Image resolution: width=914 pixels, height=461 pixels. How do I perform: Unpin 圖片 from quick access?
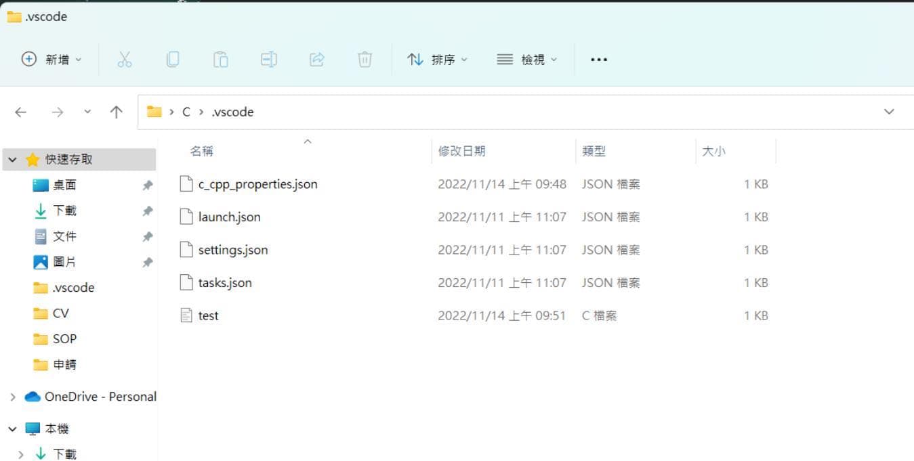pos(147,262)
